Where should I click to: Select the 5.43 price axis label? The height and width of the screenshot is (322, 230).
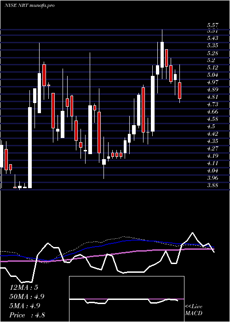pos(213,38)
